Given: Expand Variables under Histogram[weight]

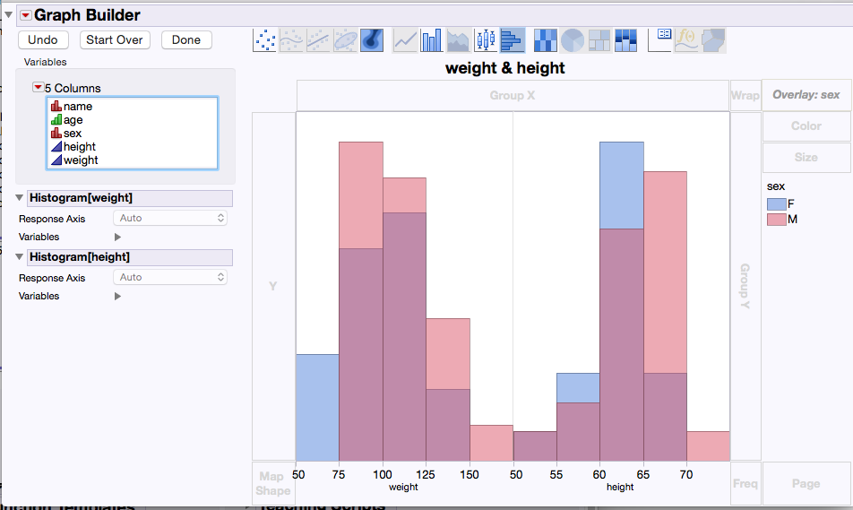Looking at the screenshot, I should tap(117, 237).
